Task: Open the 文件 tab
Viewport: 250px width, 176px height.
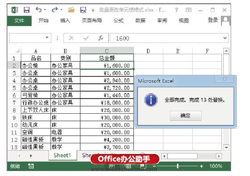Action: pos(19,21)
